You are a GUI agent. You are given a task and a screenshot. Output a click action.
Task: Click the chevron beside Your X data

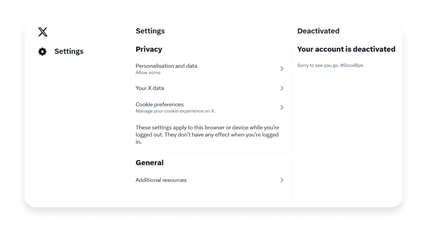(282, 88)
